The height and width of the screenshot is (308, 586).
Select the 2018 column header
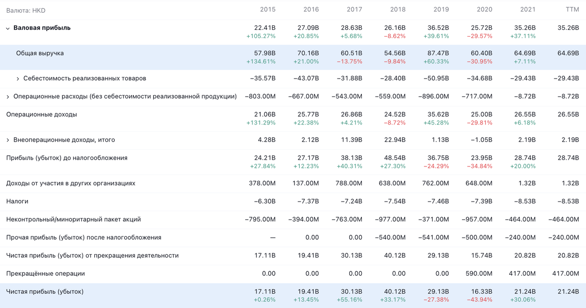coord(398,10)
